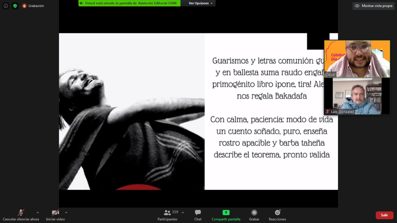Leave meeting with Salir button
397x223 pixels.
pos(385,215)
